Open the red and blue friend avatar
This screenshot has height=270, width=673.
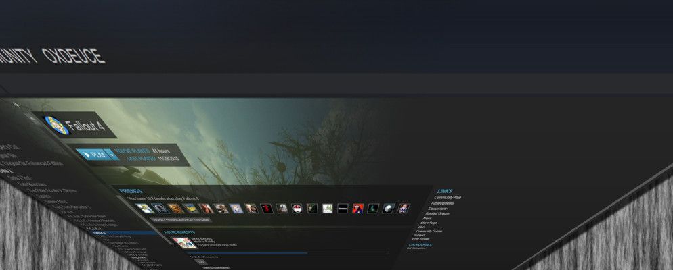[x=358, y=209]
